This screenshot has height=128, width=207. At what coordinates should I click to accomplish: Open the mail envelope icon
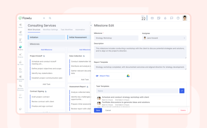(x=152, y=18)
